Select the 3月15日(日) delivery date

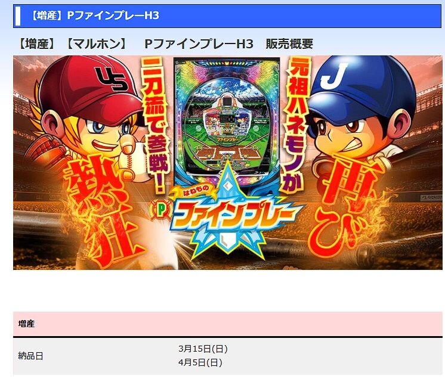[203, 349]
